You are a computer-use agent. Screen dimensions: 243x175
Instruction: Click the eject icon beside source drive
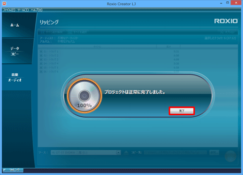[x=126, y=153]
